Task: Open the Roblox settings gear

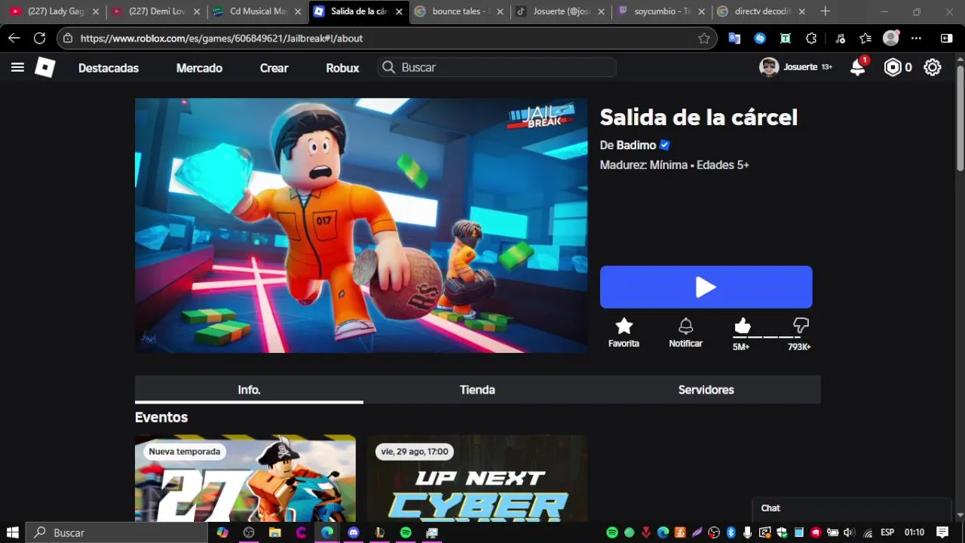Action: [x=933, y=67]
